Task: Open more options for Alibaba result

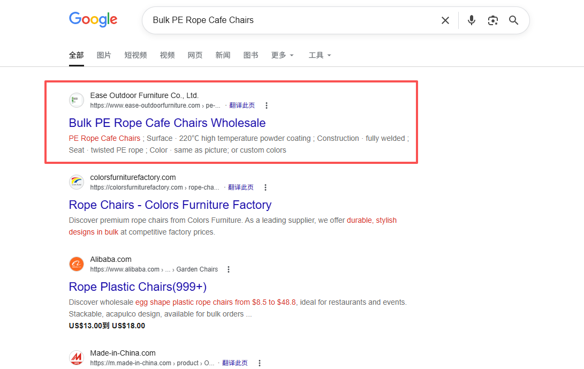Action: tap(229, 269)
